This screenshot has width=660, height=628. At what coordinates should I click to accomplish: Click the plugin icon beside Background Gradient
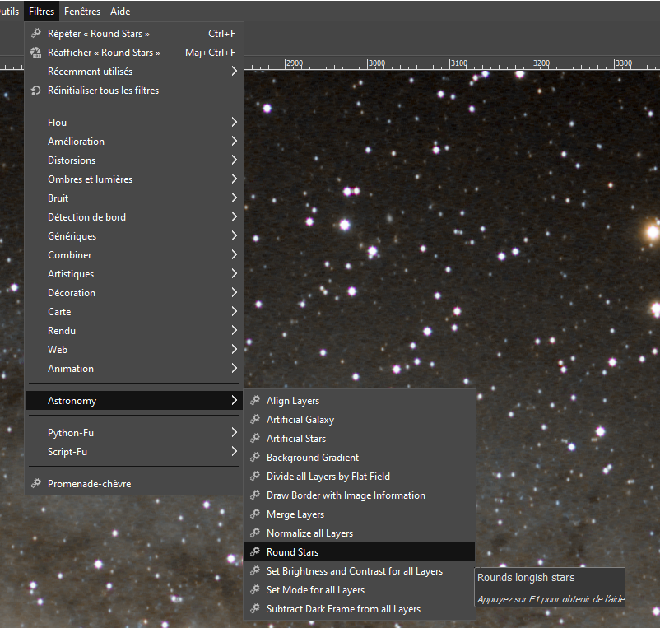pyautogui.click(x=255, y=458)
